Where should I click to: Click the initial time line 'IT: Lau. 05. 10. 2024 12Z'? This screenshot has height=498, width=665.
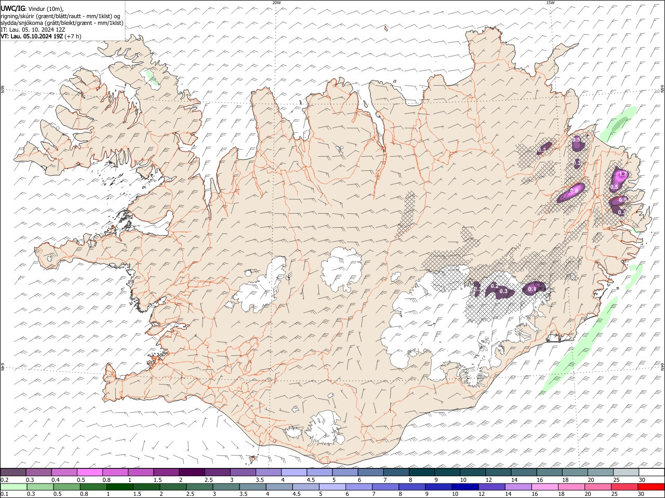click(x=33, y=30)
